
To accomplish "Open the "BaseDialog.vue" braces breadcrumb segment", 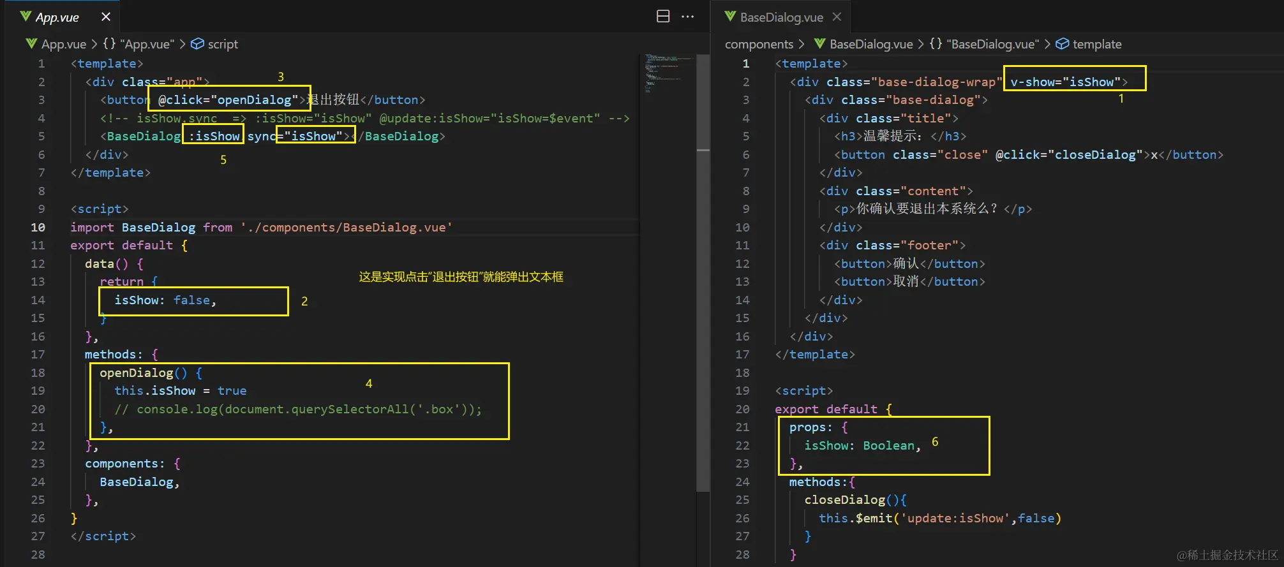I will (x=984, y=44).
